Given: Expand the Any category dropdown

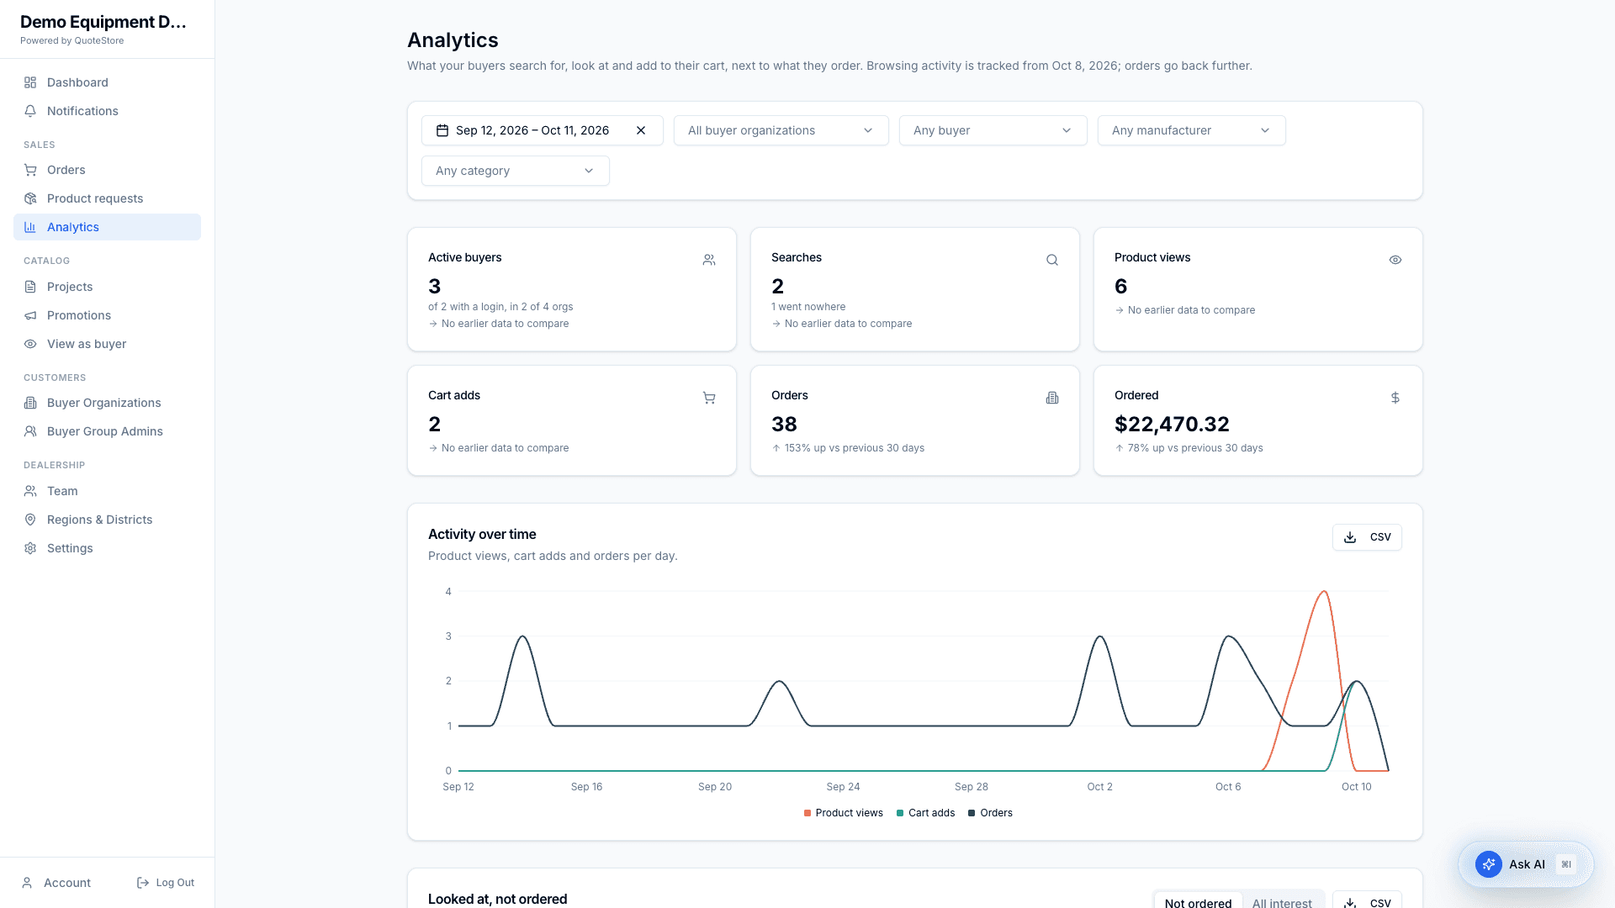Looking at the screenshot, I should (x=515, y=171).
